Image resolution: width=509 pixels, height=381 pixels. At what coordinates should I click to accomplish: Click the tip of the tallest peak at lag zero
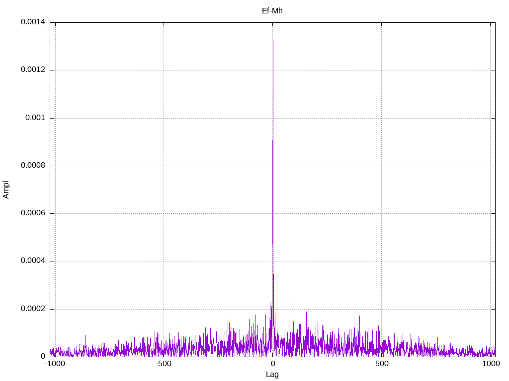tap(273, 41)
